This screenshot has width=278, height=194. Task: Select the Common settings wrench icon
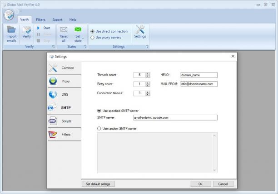pyautogui.click(x=53, y=68)
